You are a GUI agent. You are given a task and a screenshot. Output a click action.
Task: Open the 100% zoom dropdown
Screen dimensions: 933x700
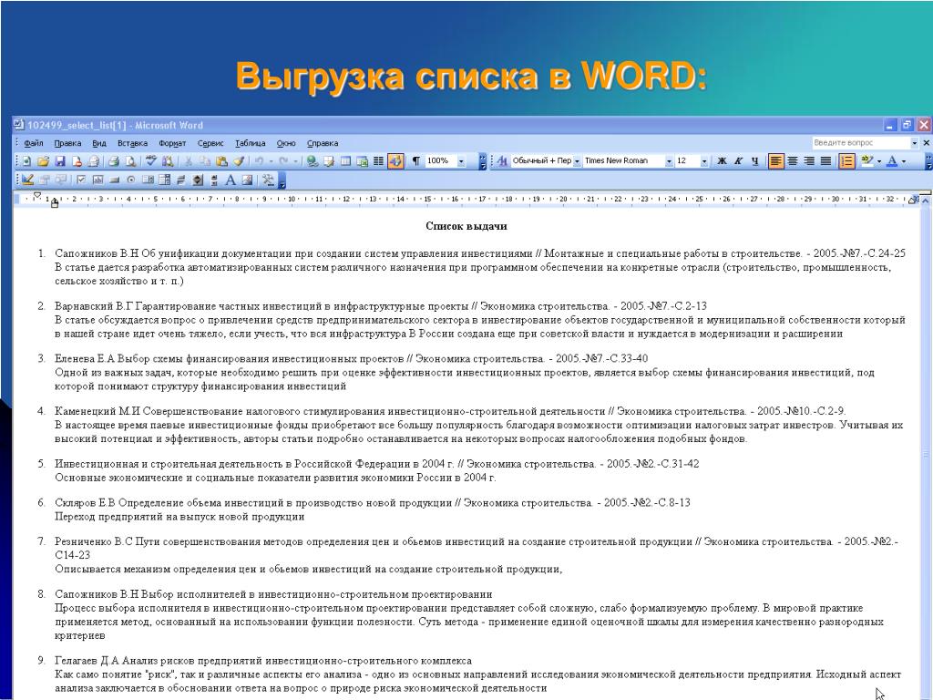(x=461, y=161)
